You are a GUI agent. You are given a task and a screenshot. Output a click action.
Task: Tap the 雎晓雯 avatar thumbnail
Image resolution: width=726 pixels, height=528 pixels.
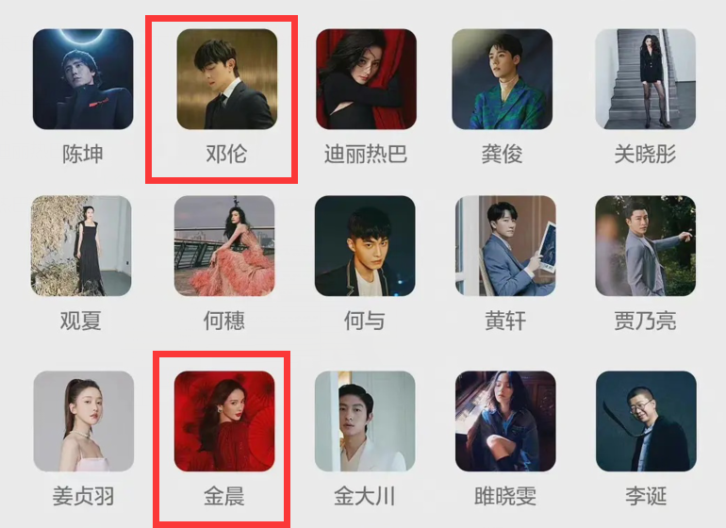point(505,421)
